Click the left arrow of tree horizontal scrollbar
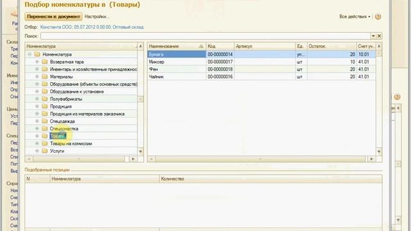Viewport: 411px width, 231px height. [x=29, y=158]
